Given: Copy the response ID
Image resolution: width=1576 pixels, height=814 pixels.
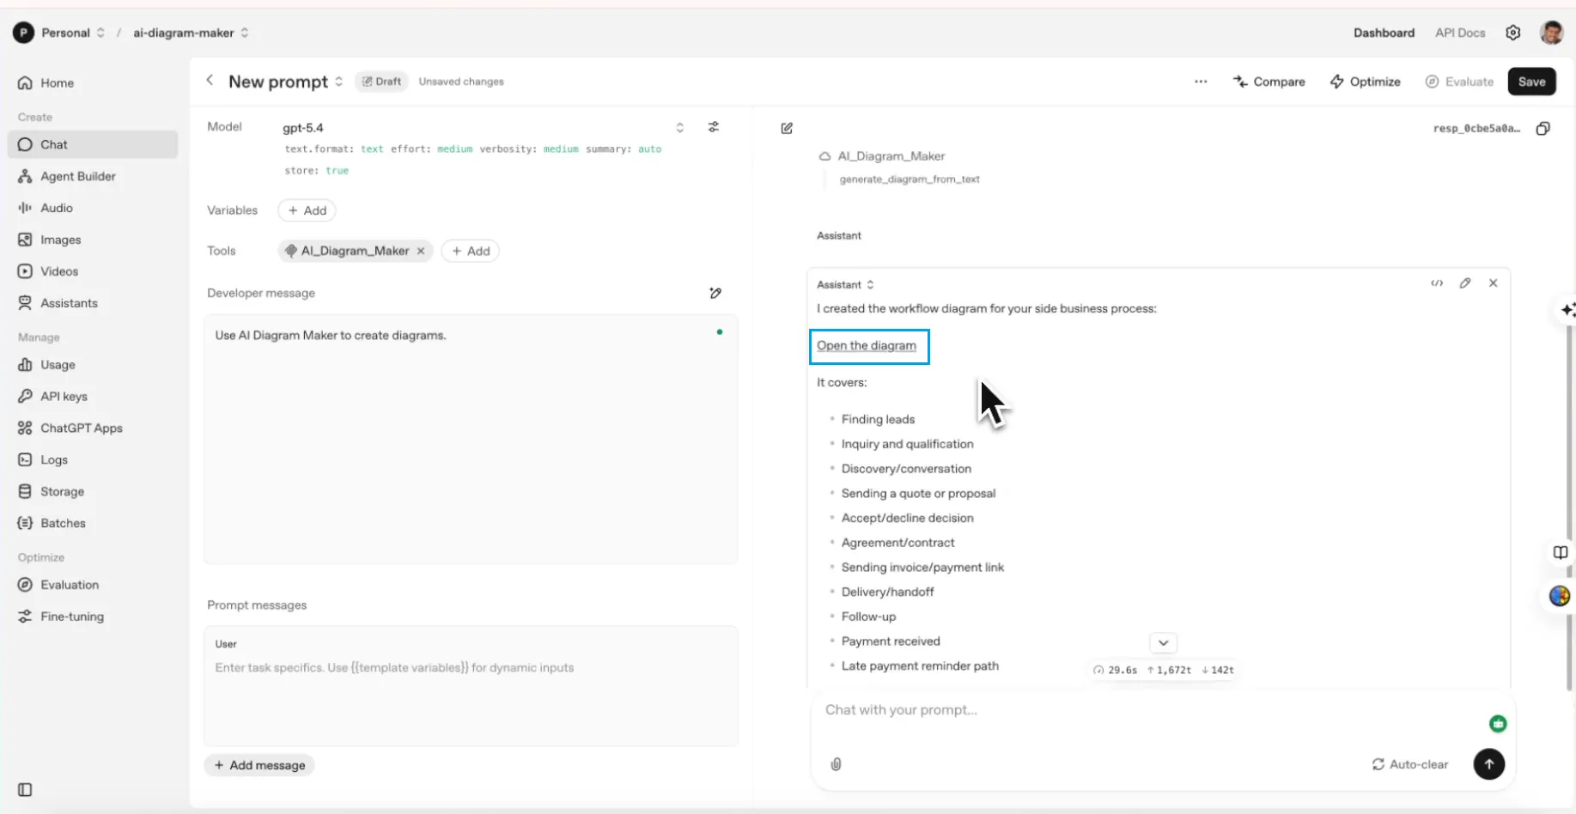Looking at the screenshot, I should (1543, 128).
